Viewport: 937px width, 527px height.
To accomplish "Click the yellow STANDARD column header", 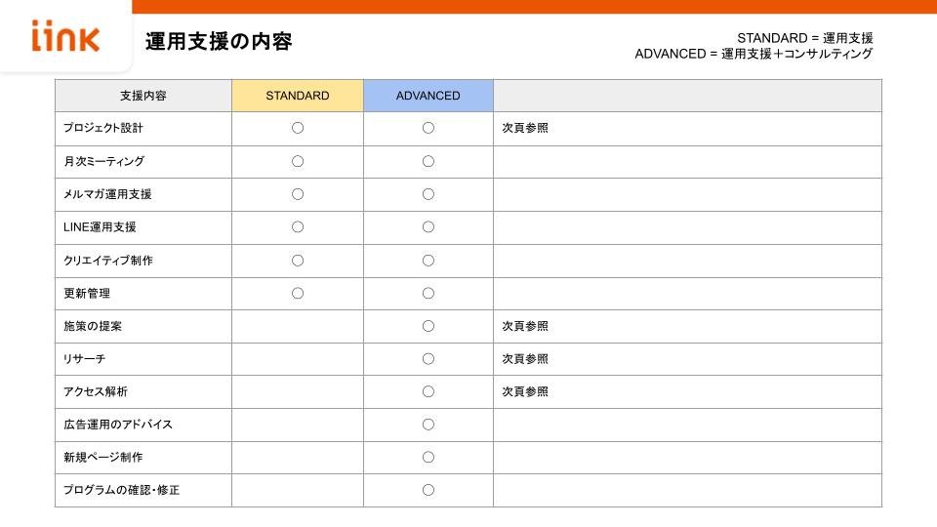I will pyautogui.click(x=298, y=96).
